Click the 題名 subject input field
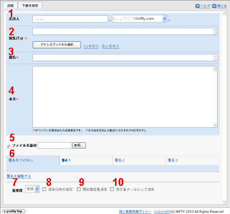Viewport: 230px width, 214px height. point(125,57)
